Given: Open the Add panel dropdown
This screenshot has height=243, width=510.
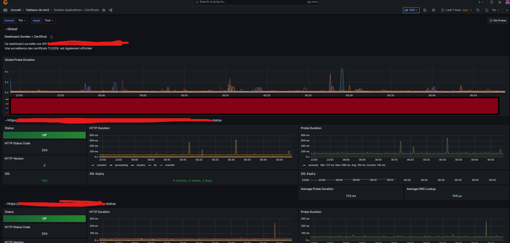Looking at the screenshot, I should 411,10.
